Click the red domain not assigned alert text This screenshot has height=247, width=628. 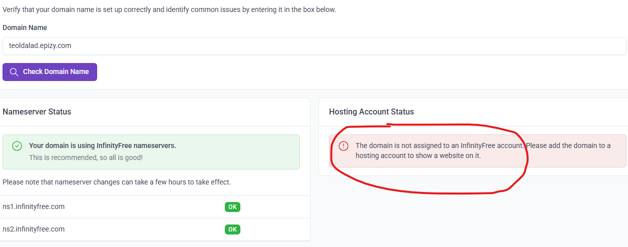coord(483,150)
